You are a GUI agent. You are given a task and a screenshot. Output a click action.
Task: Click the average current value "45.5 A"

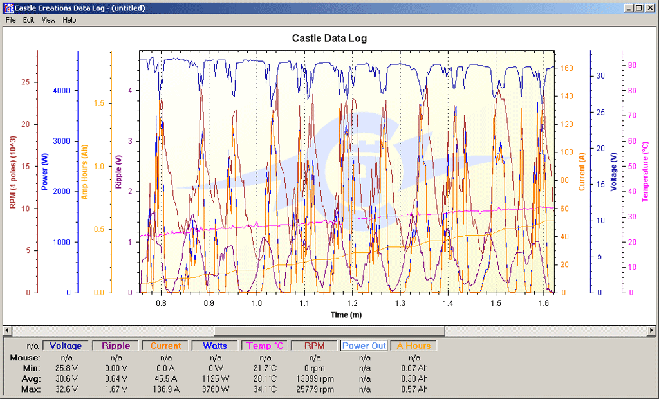166,379
